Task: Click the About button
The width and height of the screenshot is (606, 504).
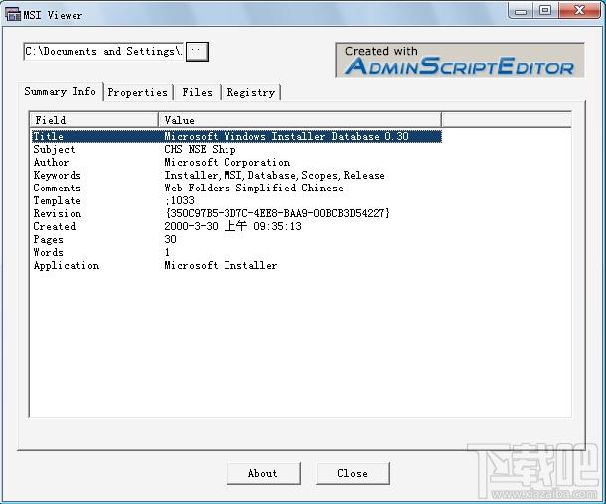Action: click(x=263, y=473)
